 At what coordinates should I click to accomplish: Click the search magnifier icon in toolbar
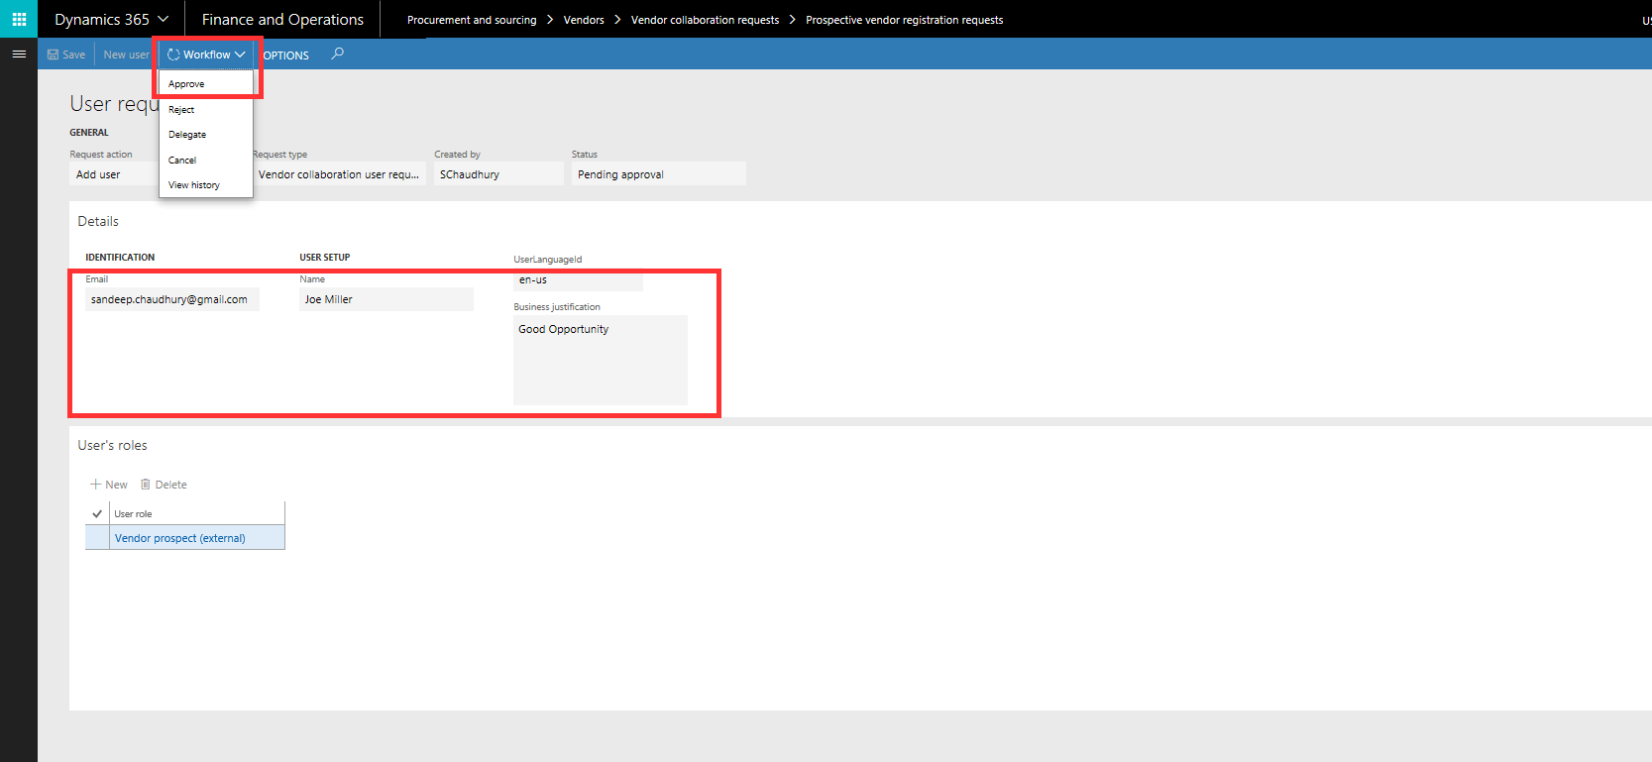[338, 54]
